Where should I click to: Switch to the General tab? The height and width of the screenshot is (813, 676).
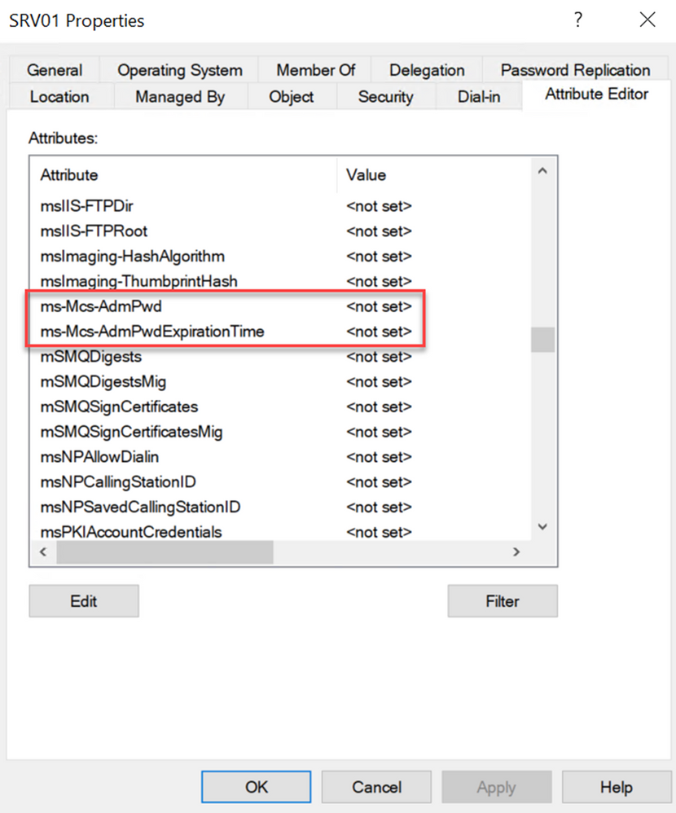54,70
